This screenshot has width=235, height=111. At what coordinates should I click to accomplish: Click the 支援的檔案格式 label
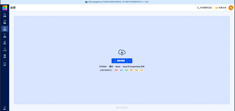pyautogui.click(x=106, y=70)
